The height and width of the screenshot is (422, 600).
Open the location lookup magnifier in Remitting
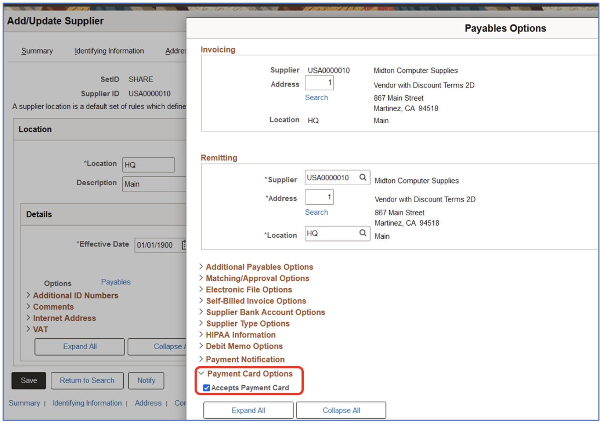363,233
